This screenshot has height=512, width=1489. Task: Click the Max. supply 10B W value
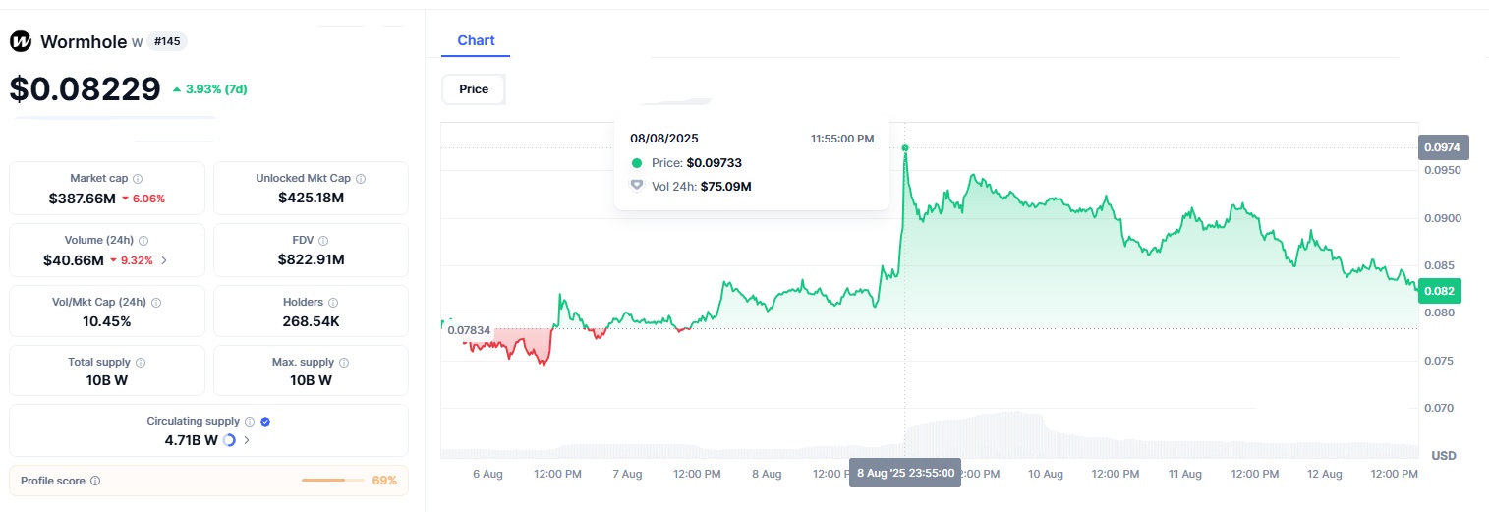pyautogui.click(x=311, y=381)
